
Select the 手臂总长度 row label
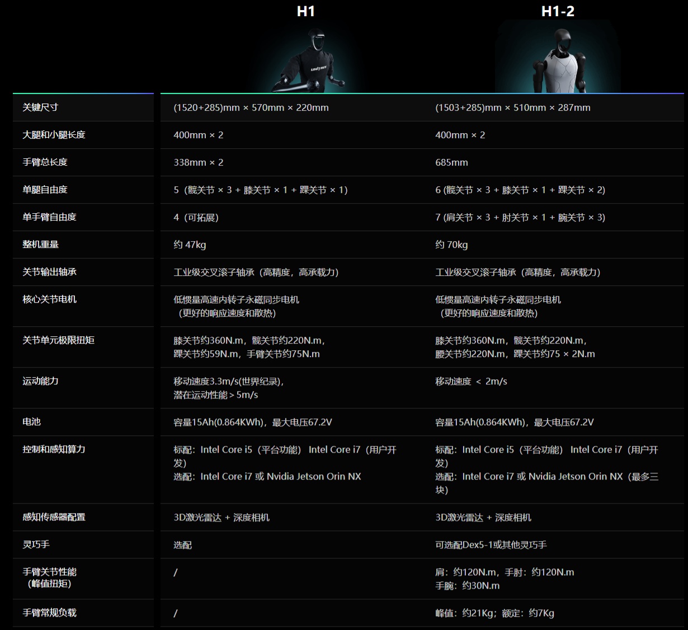45,162
